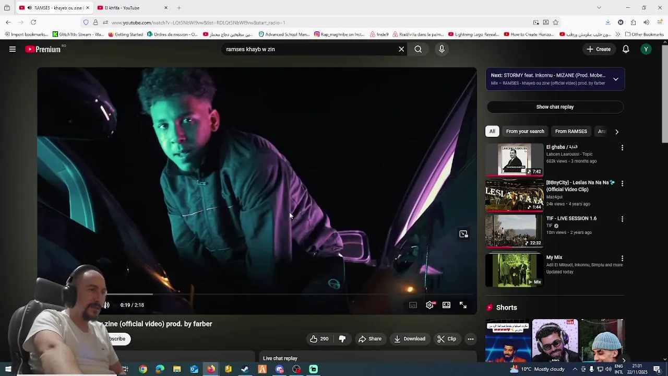
Task: Open a new browser tab
Action: (x=179, y=8)
